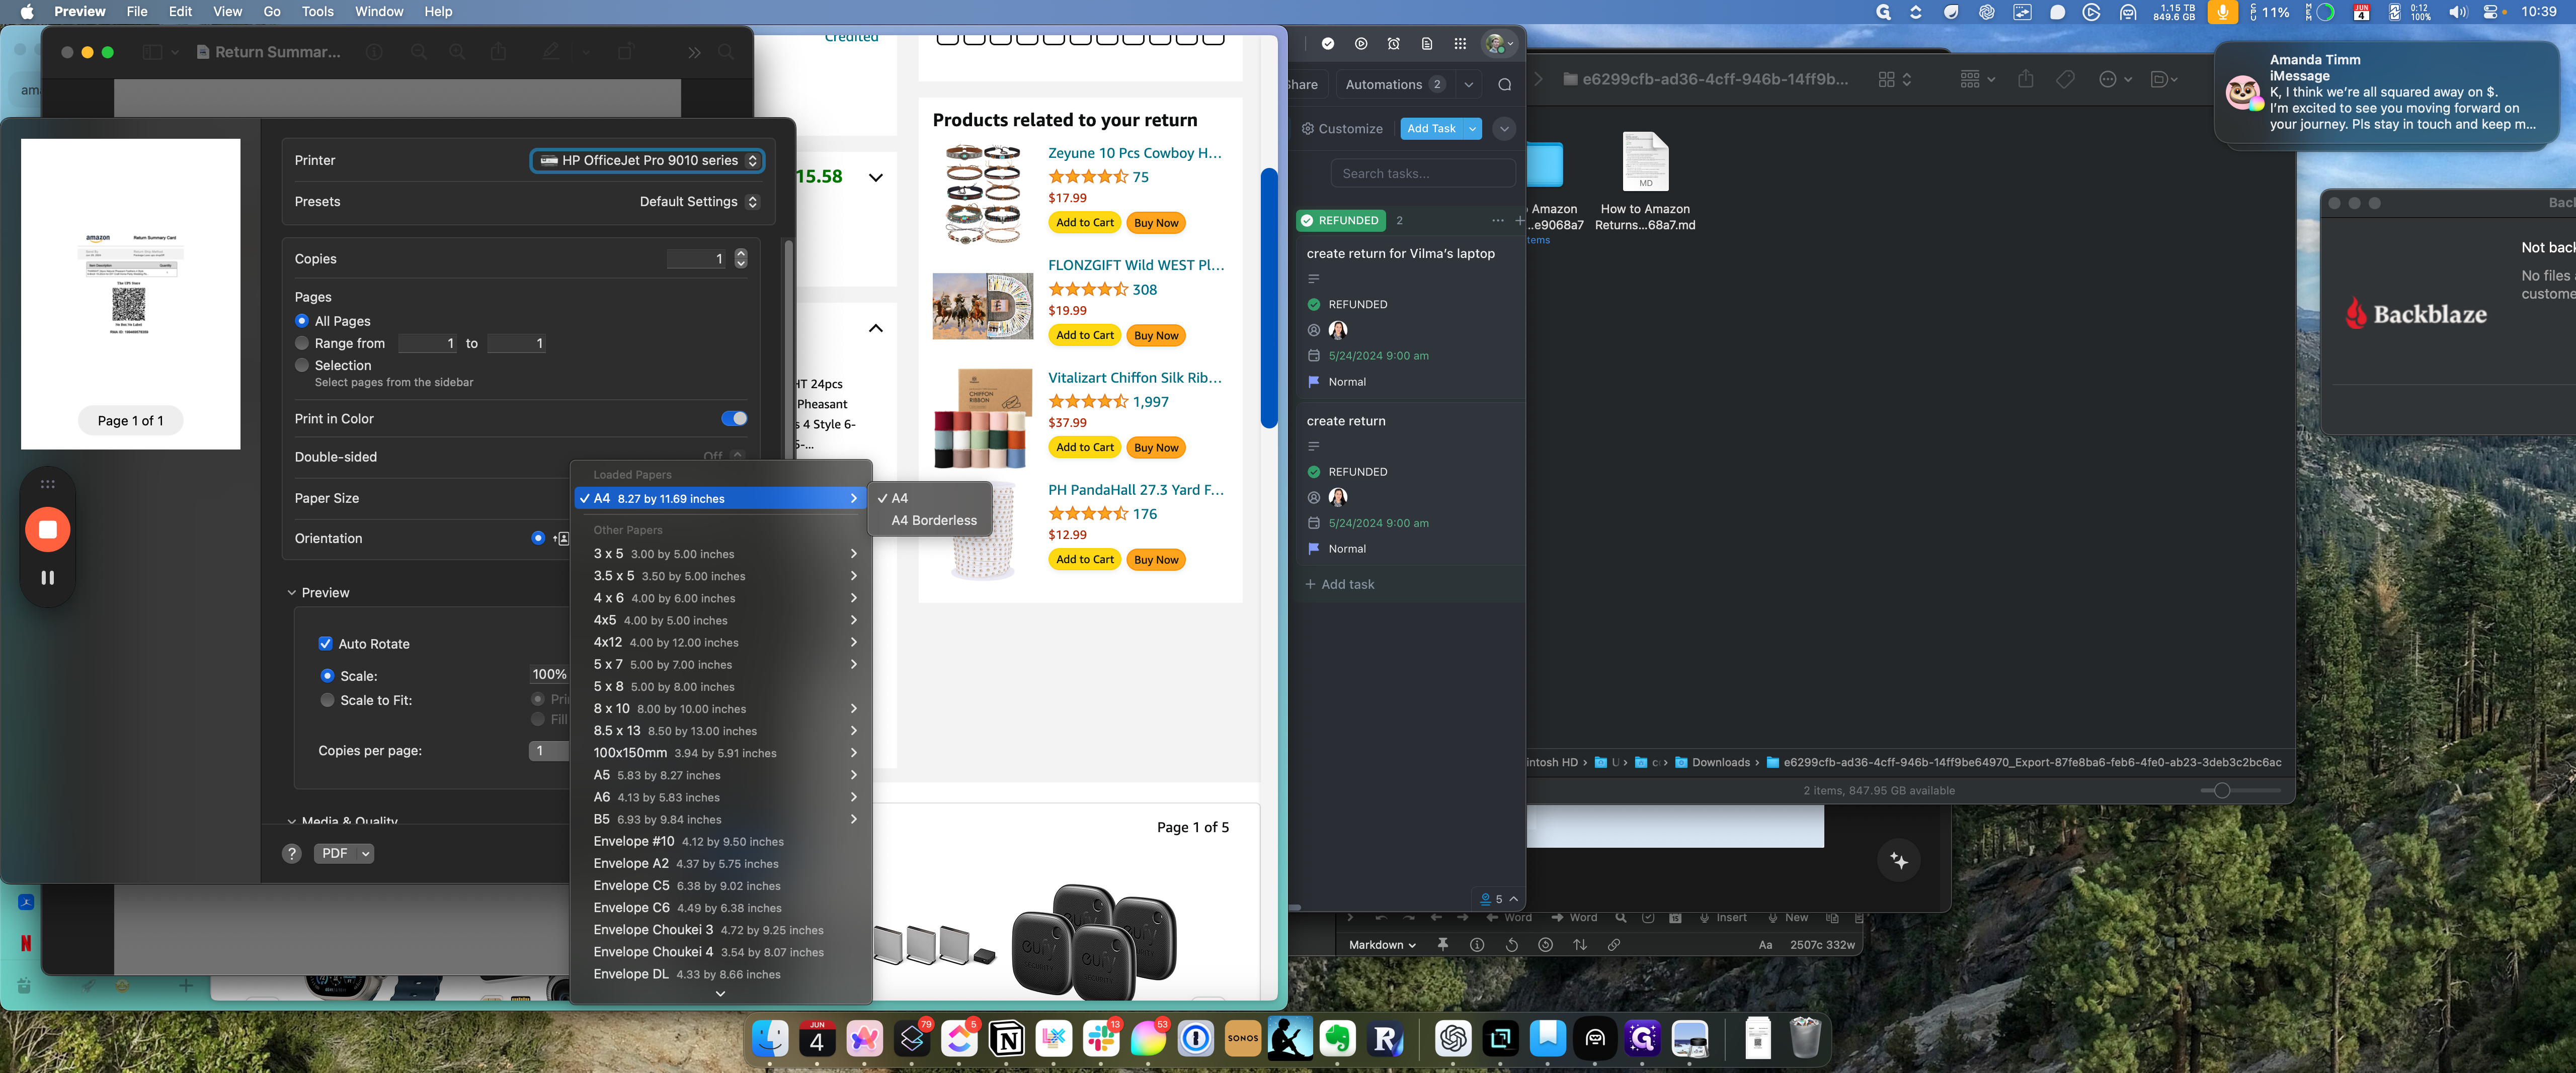
Task: Open ChatGPT from the Dock
Action: point(1452,1039)
